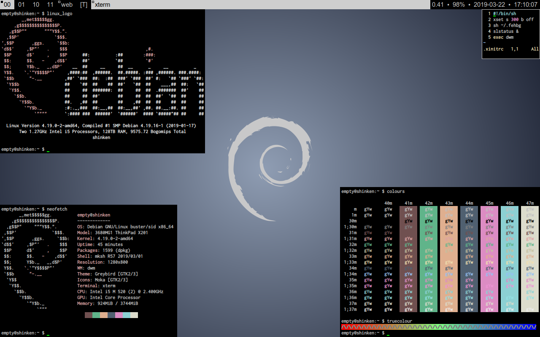Select the slate grey neofetch colour block
This screenshot has width=540, height=337.
pyautogui.click(x=111, y=315)
